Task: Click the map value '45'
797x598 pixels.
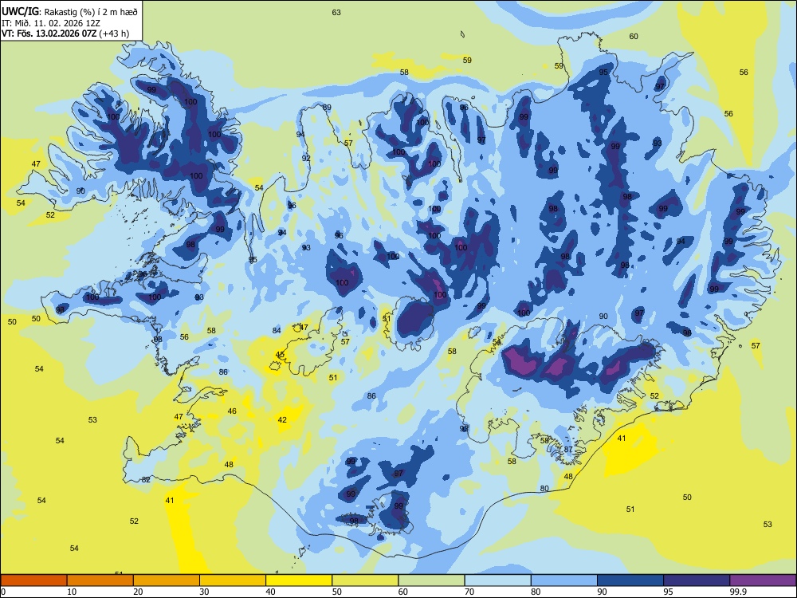Action: pos(280,355)
